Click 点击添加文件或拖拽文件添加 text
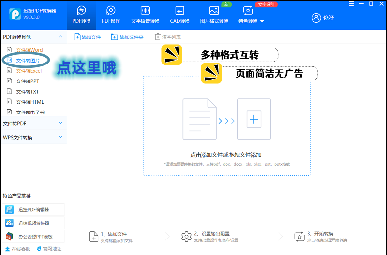 pos(226,155)
